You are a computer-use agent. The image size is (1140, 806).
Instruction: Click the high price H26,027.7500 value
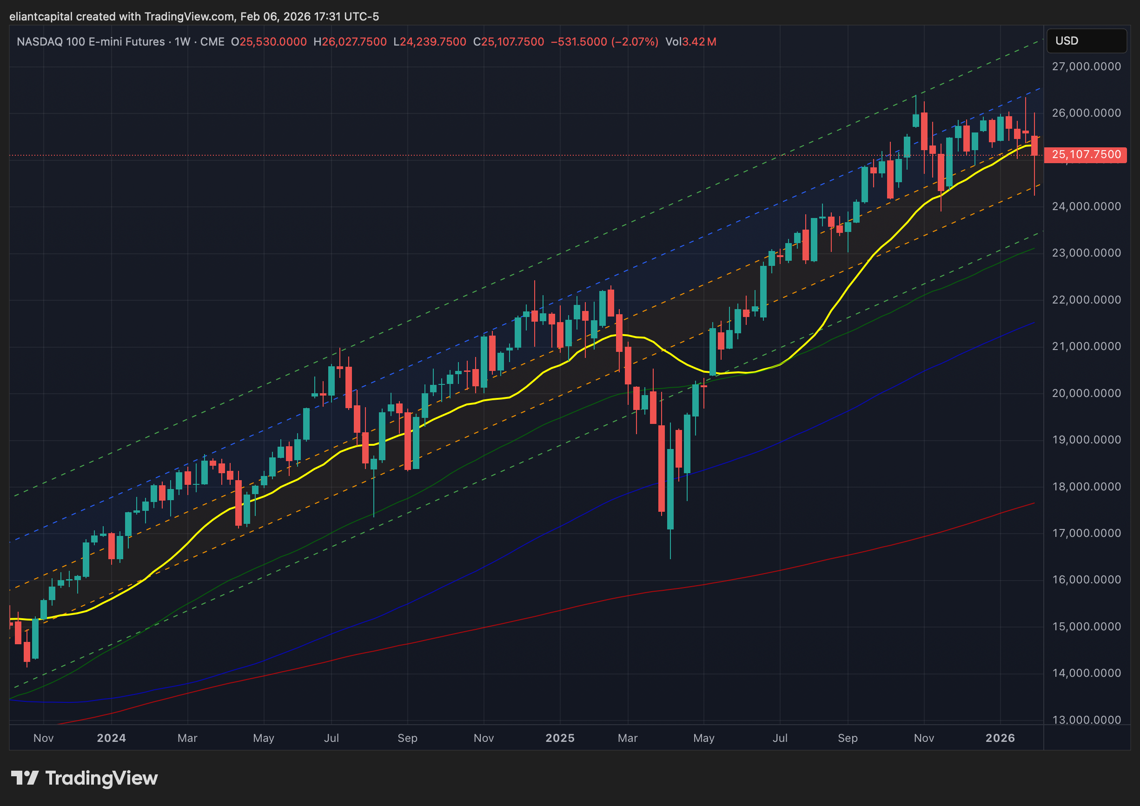pos(350,42)
